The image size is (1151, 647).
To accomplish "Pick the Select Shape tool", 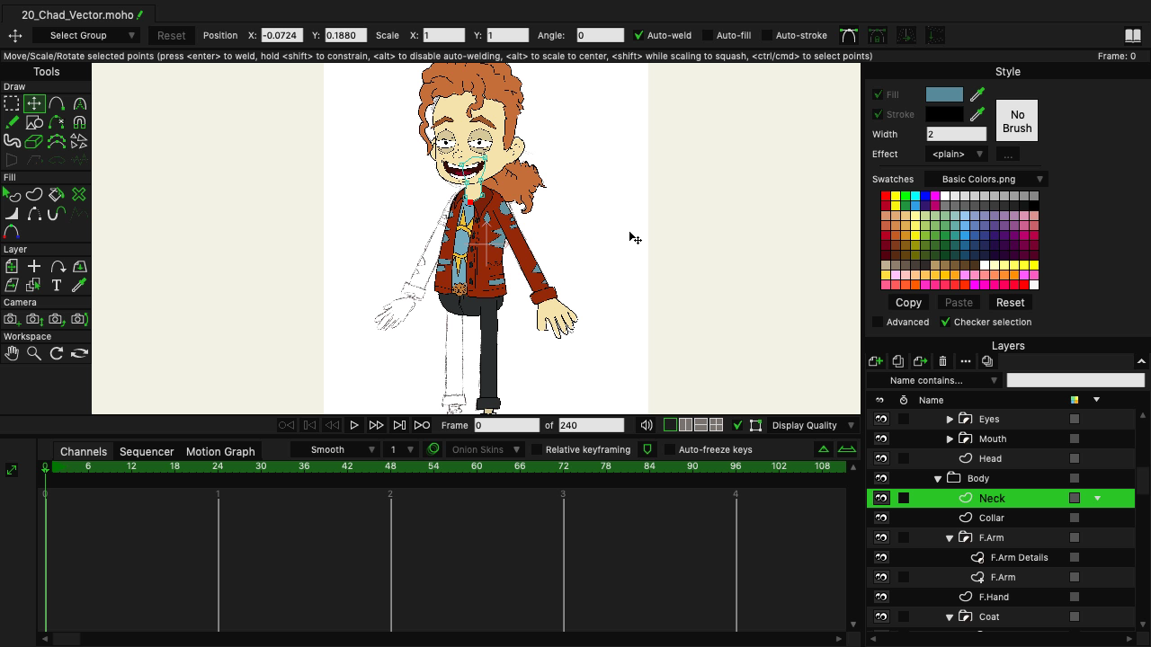I will [x=12, y=194].
